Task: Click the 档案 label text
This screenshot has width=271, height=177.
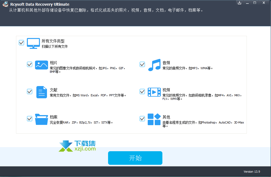Action: [x=53, y=117]
